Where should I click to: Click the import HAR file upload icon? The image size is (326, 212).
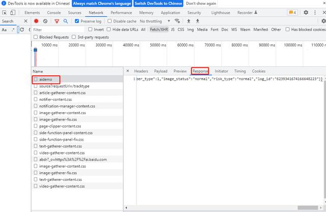coord(189,21)
